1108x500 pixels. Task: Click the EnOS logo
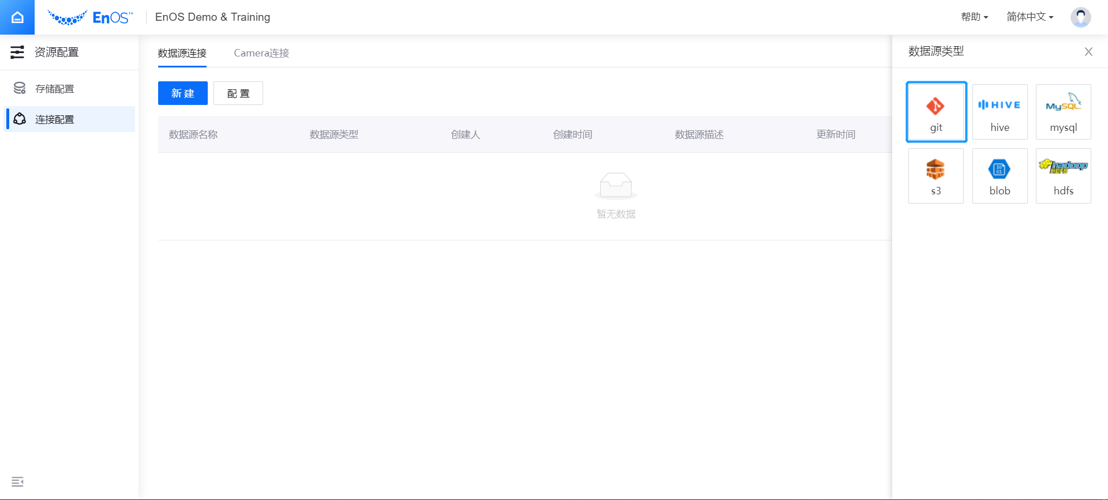(91, 17)
